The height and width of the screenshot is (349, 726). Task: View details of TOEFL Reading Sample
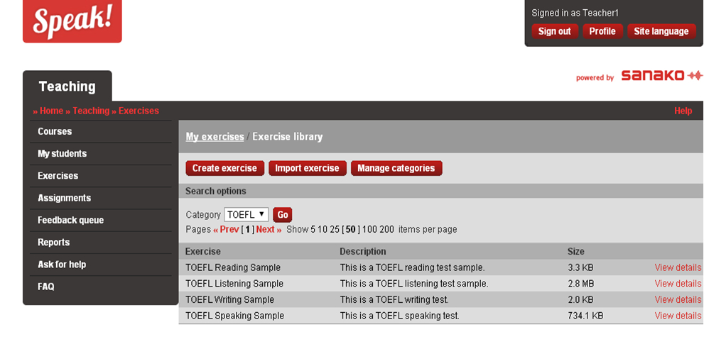(678, 267)
